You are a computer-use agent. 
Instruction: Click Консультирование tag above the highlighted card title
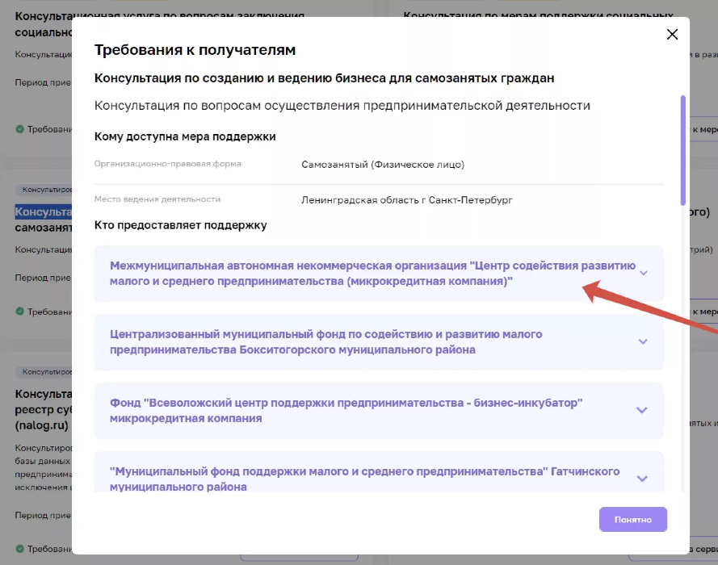tap(43, 190)
